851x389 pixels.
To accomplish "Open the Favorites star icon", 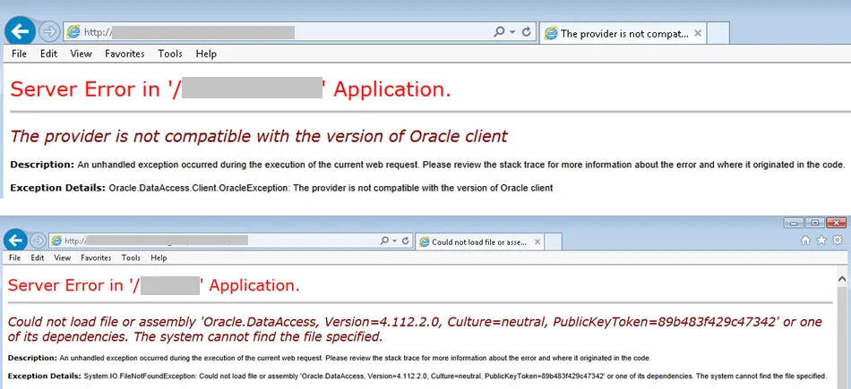I will point(821,240).
